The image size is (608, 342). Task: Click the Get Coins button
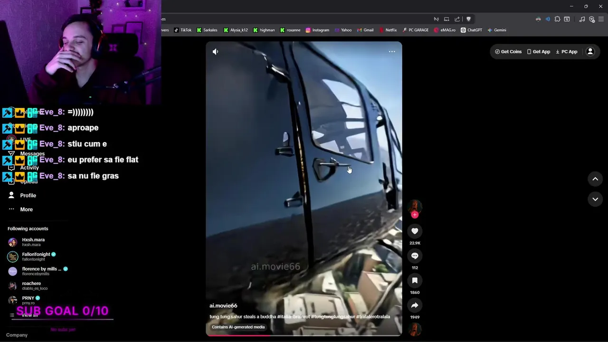point(508,51)
